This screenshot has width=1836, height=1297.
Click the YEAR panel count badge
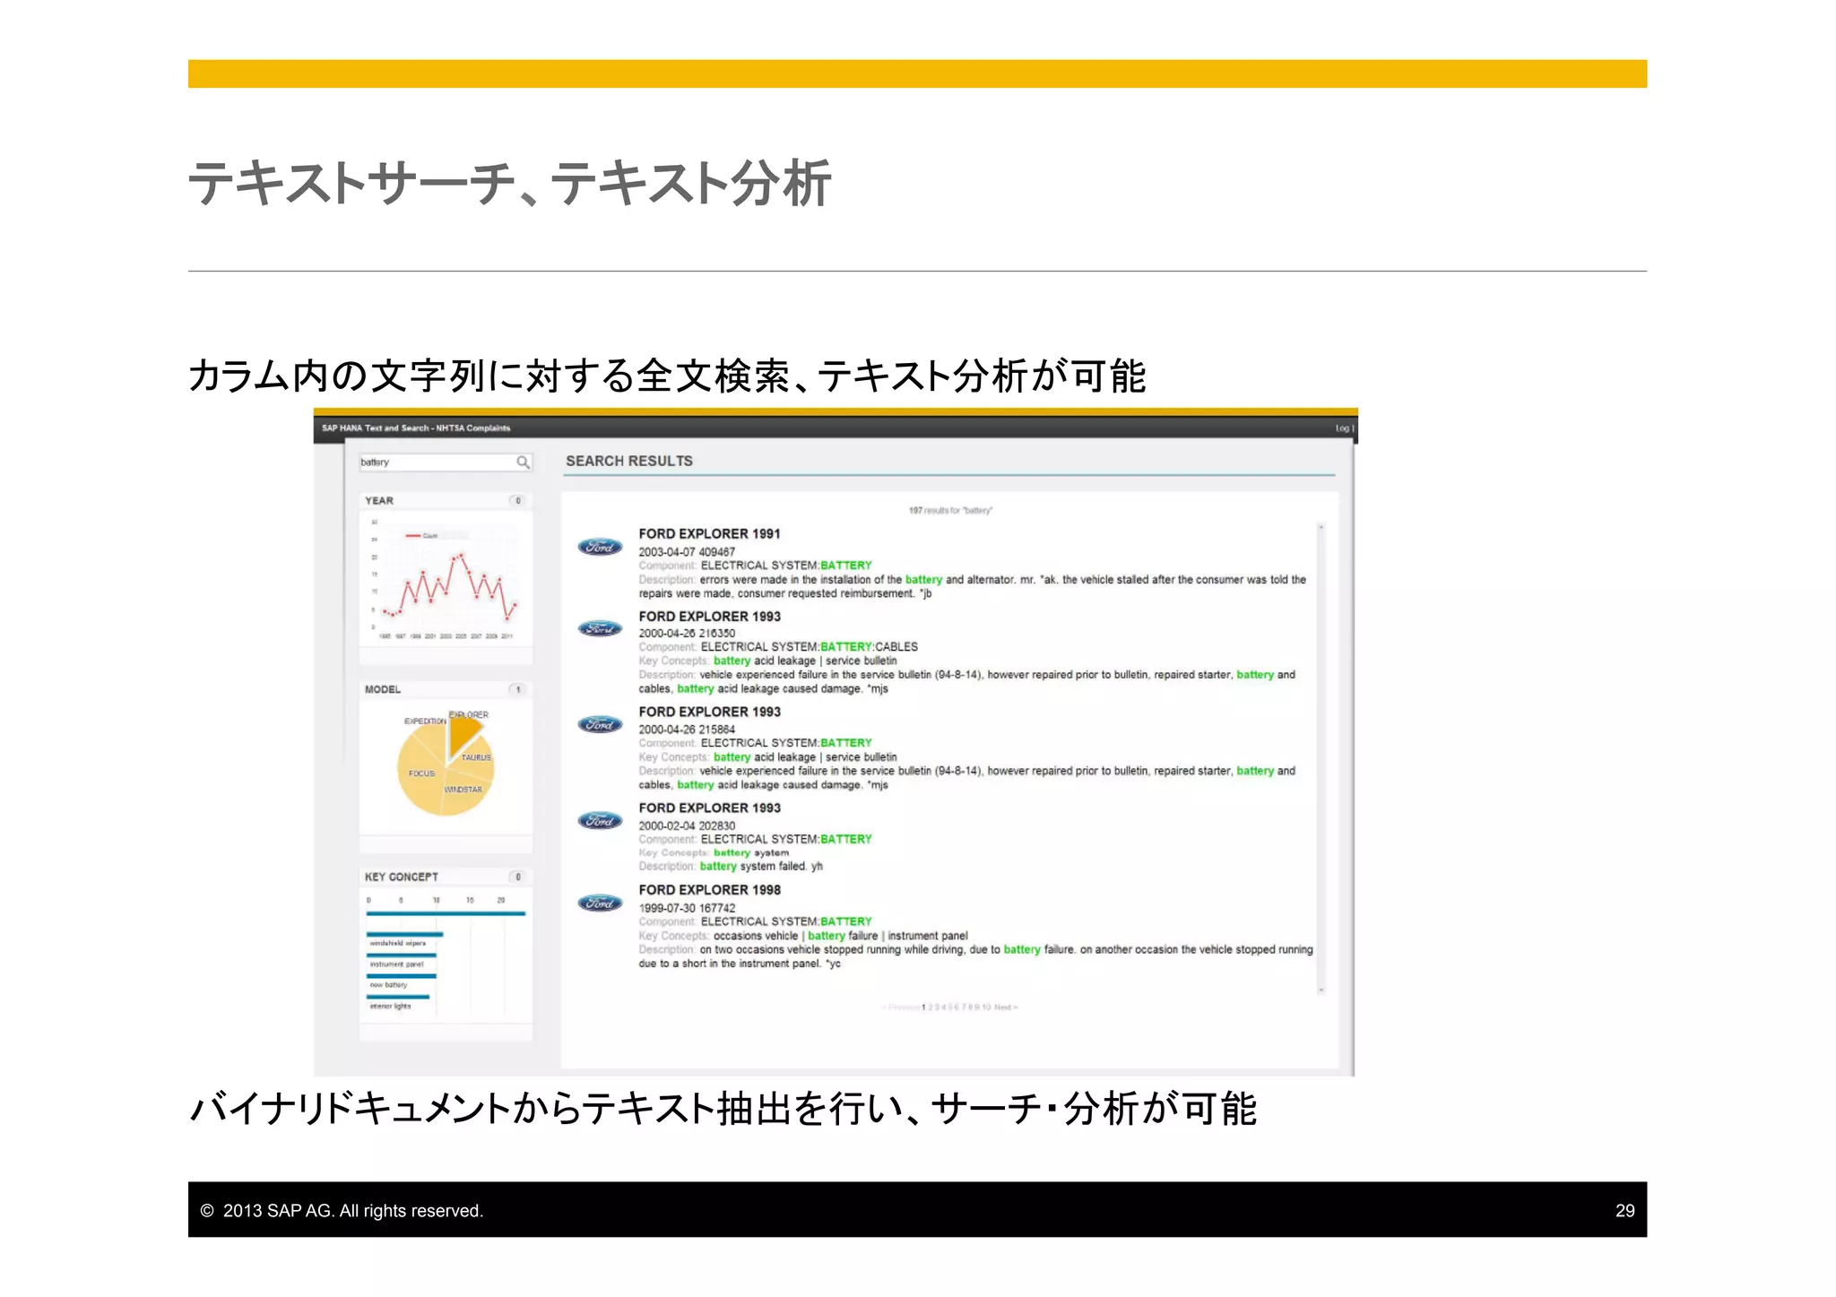tap(518, 501)
